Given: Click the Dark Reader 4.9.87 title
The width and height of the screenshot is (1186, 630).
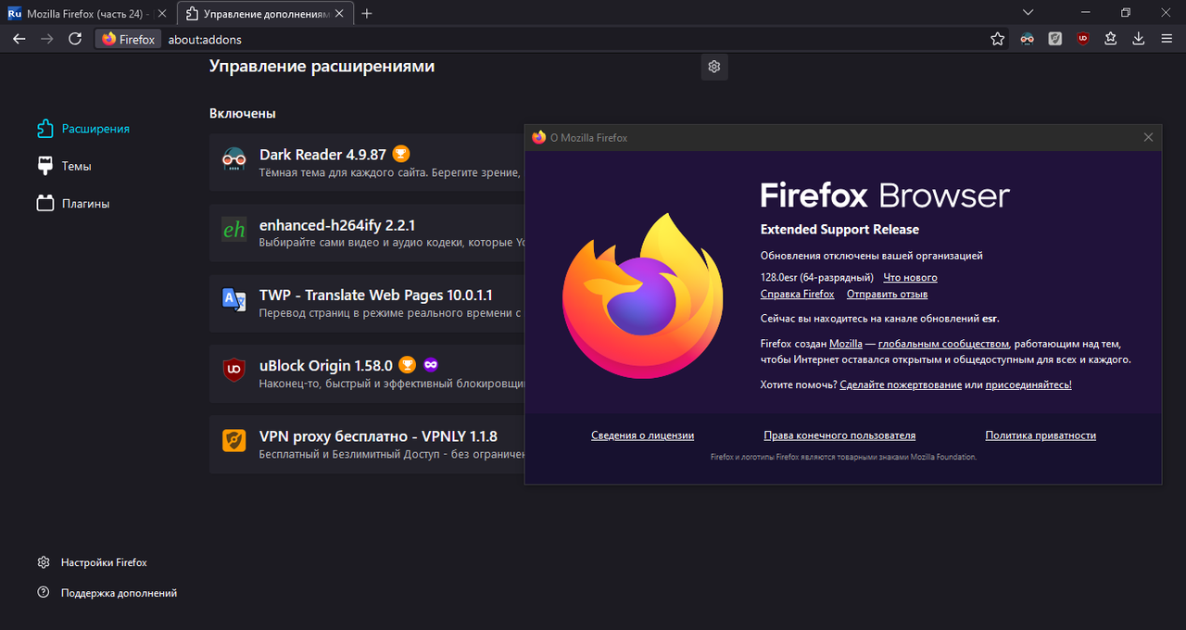Looking at the screenshot, I should (x=322, y=154).
